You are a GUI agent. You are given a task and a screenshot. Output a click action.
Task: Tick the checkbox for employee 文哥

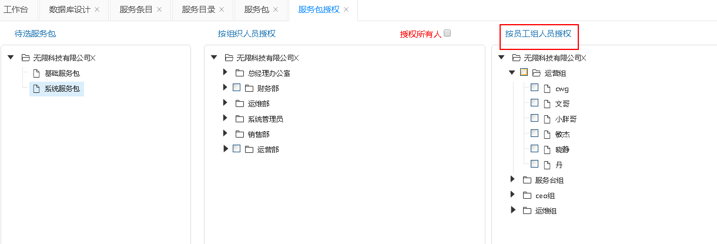[x=534, y=103]
